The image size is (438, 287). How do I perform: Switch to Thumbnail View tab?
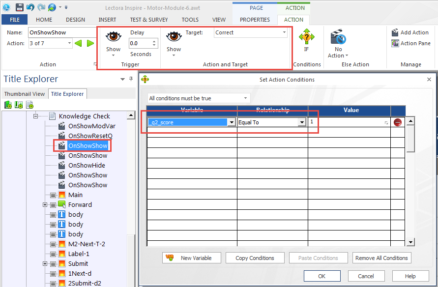25,94
